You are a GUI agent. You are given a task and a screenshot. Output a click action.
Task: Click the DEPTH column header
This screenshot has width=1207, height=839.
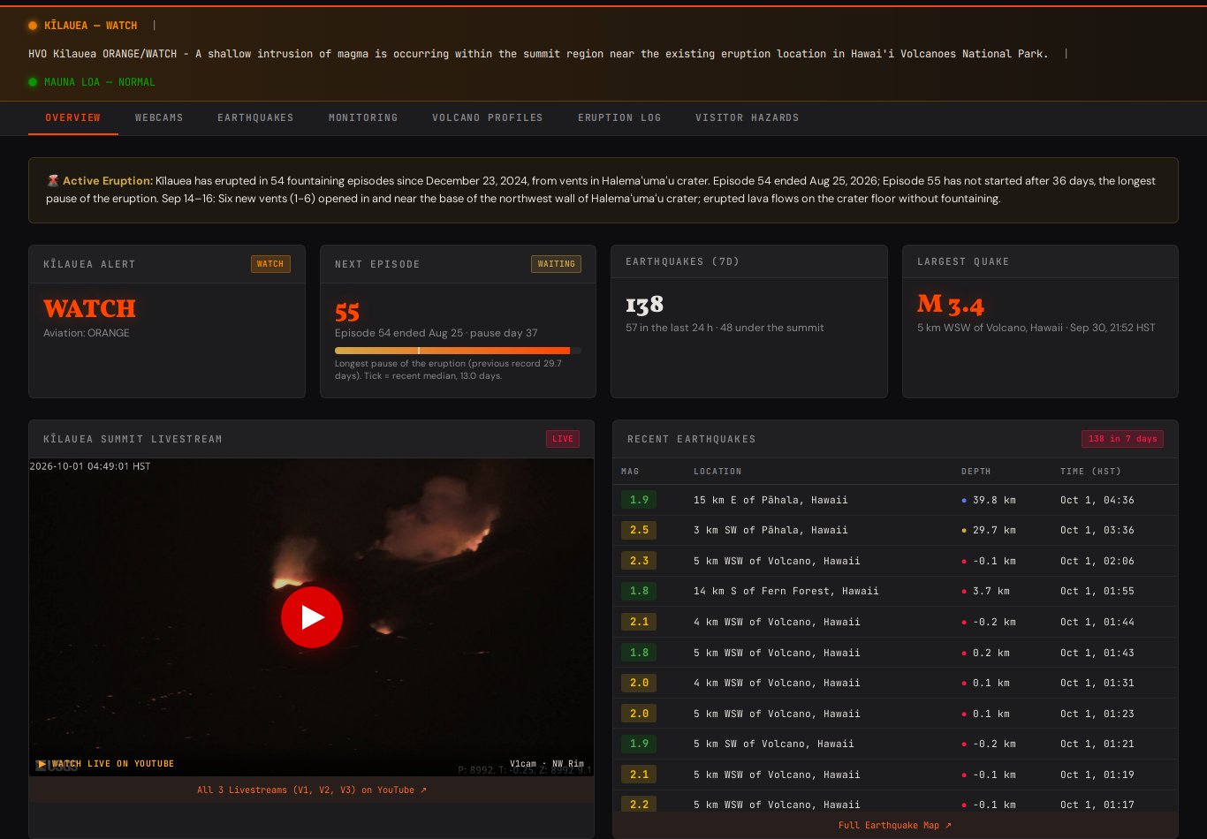click(976, 472)
